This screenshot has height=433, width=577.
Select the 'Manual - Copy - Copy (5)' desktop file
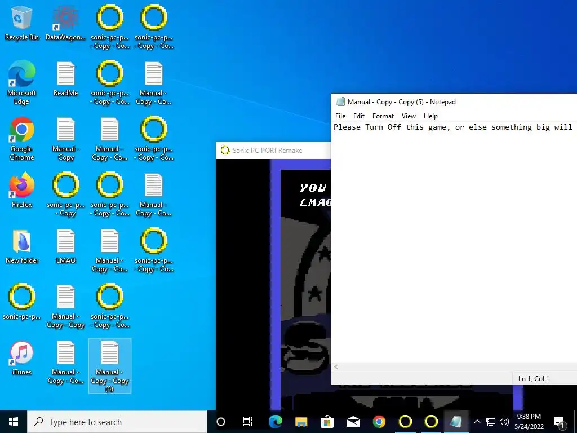click(x=110, y=366)
